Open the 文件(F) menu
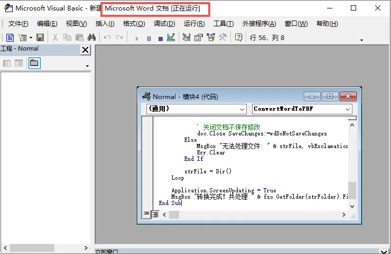 pyautogui.click(x=18, y=24)
